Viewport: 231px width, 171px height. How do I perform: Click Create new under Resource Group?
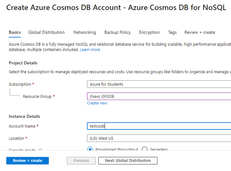click(97, 103)
